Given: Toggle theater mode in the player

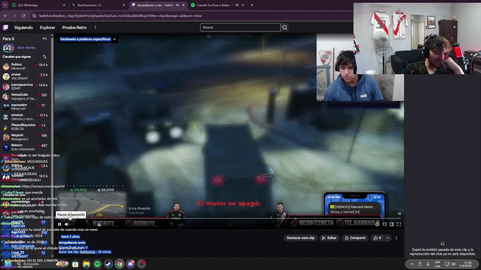Looking at the screenshot, I should pyautogui.click(x=392, y=224).
